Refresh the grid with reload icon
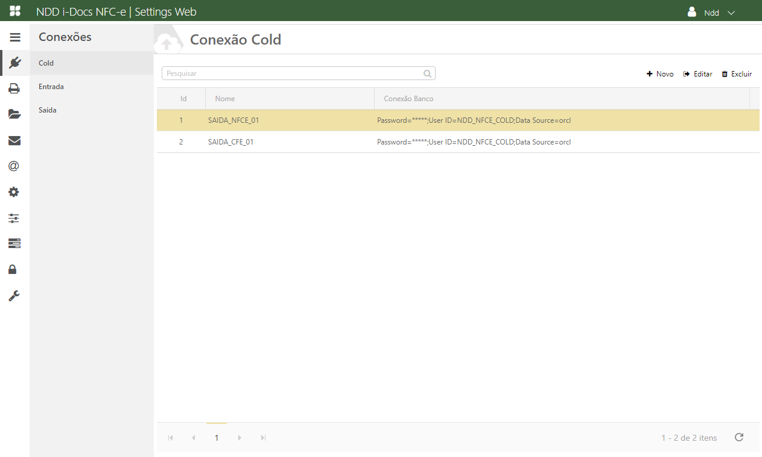The width and height of the screenshot is (762, 457). pos(739,438)
